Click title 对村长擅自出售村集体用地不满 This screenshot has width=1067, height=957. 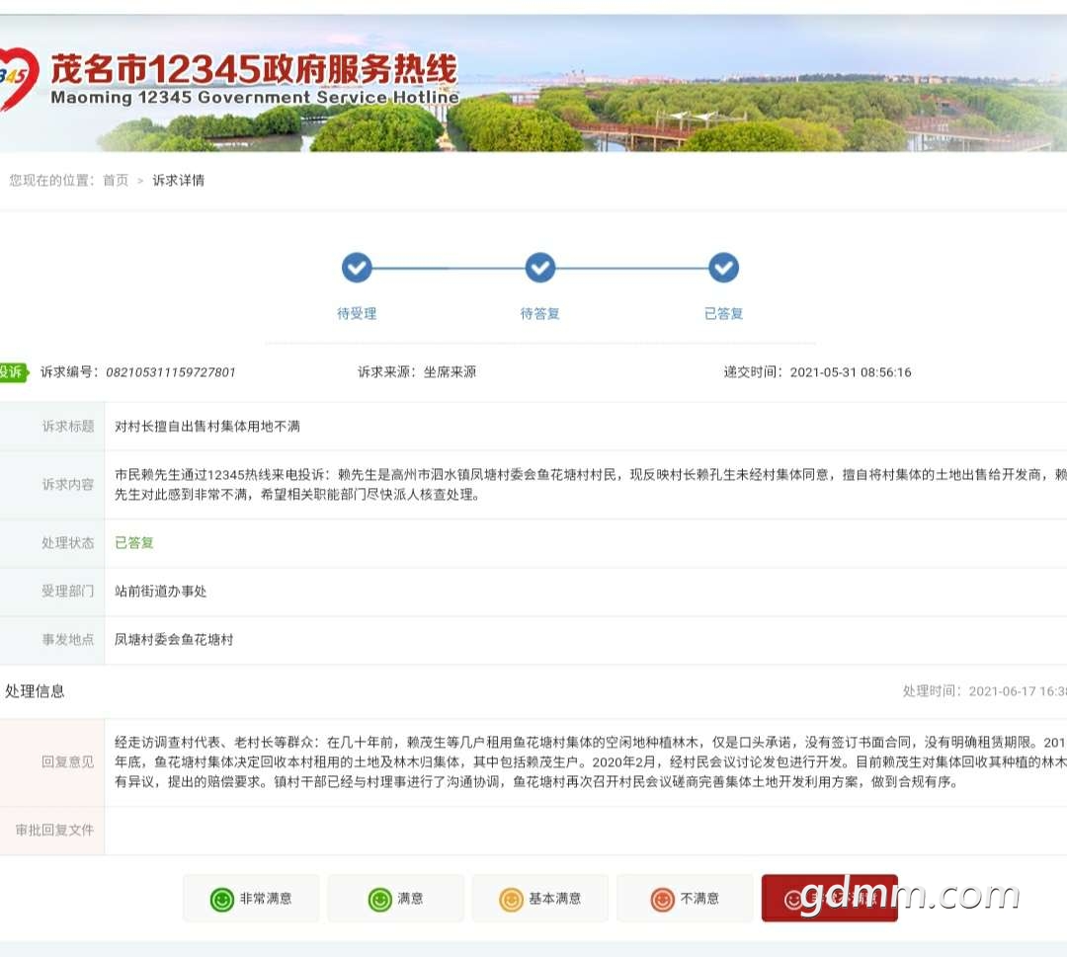207,427
